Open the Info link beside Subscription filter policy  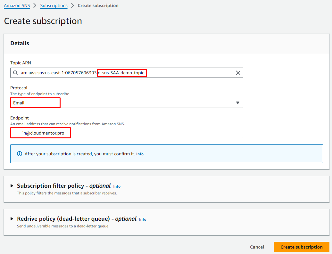tap(117, 186)
